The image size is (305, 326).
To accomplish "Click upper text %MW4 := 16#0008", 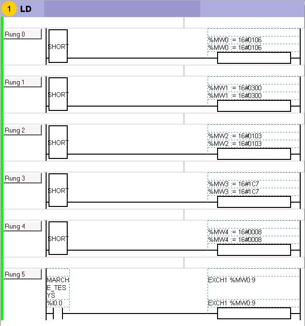I will (x=235, y=232).
